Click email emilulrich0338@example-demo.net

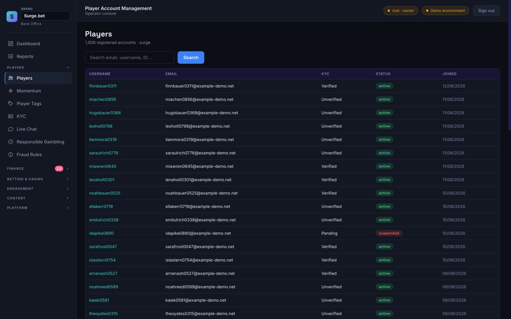[201, 220]
